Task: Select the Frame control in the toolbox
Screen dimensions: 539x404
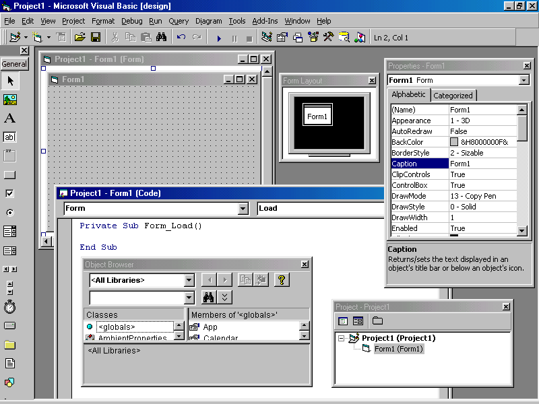Action: click(x=10, y=156)
